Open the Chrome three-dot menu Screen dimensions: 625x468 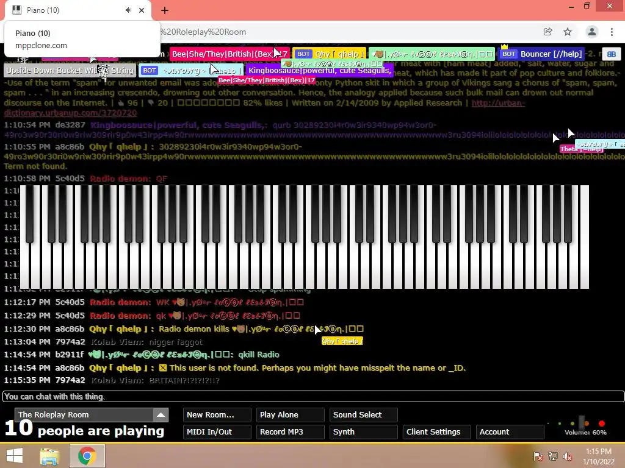612,32
